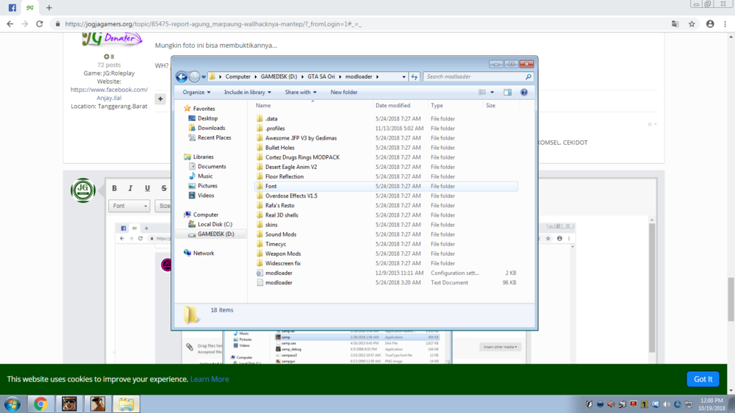Open Learn More cookie link
The width and height of the screenshot is (735, 413).
pos(209,379)
